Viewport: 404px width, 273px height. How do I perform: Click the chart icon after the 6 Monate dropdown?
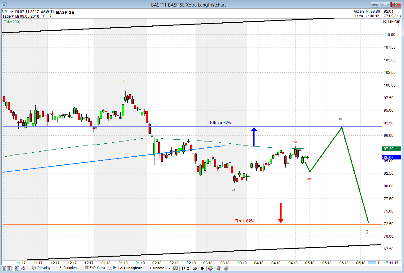pos(176,268)
